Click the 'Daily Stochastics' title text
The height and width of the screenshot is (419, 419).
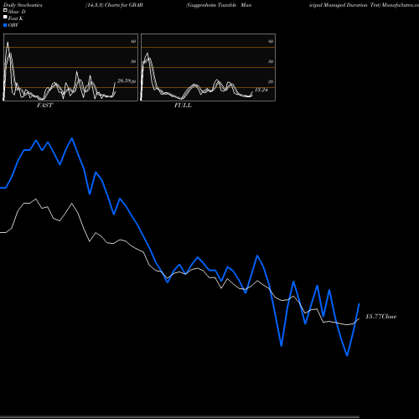pyautogui.click(x=23, y=5)
